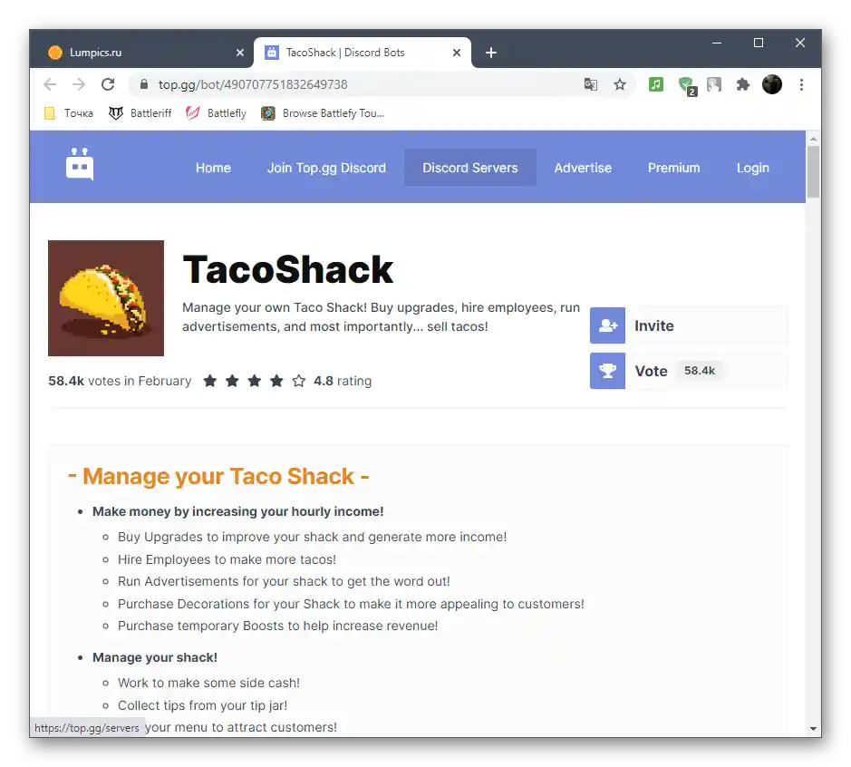This screenshot has width=851, height=767.
Task: Reload the page with the refresh icon
Action: point(108,84)
